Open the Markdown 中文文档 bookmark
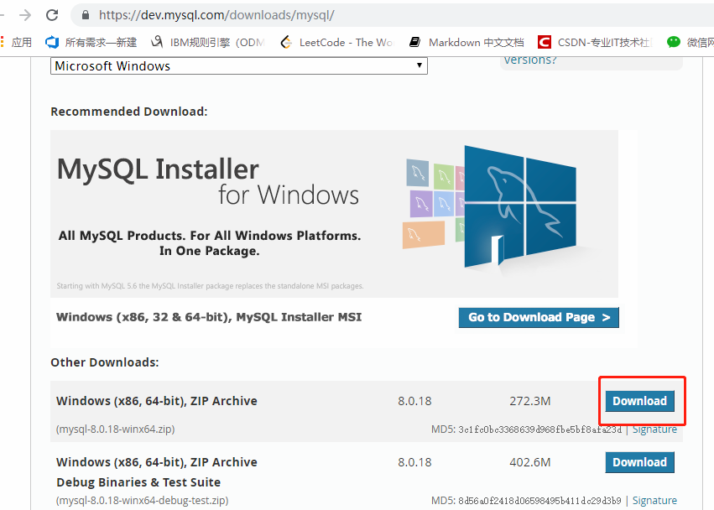 pyautogui.click(x=466, y=42)
